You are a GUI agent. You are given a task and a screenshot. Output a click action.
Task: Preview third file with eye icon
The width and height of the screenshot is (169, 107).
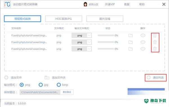click(x=143, y=49)
